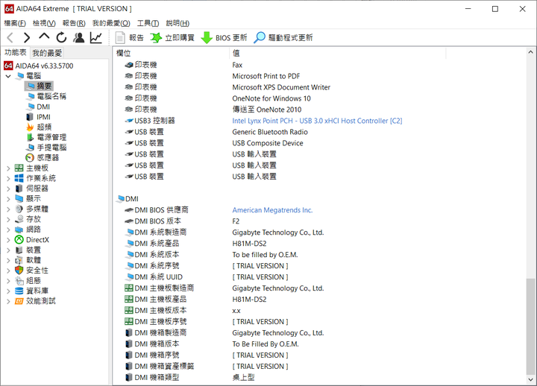Click the DirectX Xbox logo icon

point(19,240)
